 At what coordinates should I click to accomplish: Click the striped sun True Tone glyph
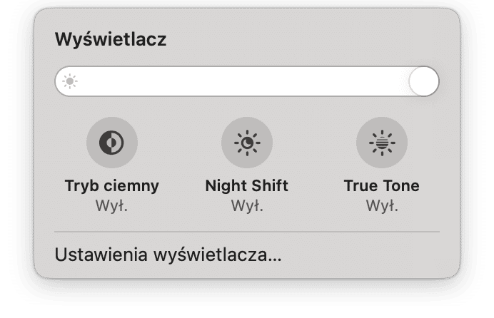382,143
